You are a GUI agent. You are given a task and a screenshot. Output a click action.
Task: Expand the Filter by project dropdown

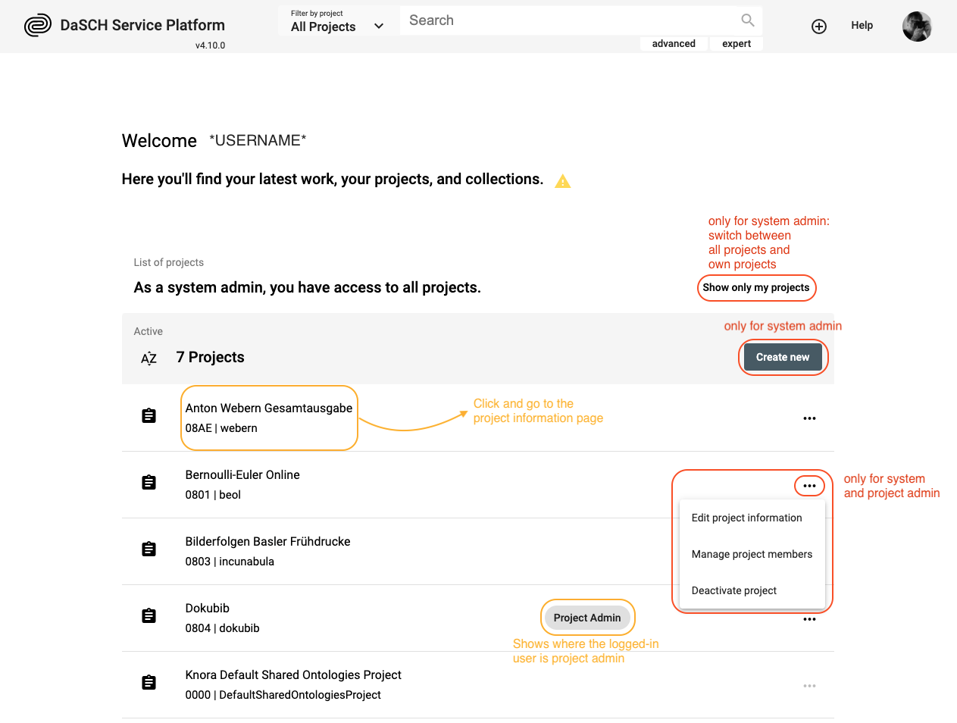click(338, 21)
